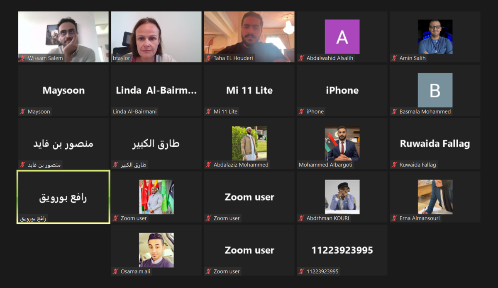Click Abdalaziz Mohammed's profile photo

pyautogui.click(x=249, y=143)
